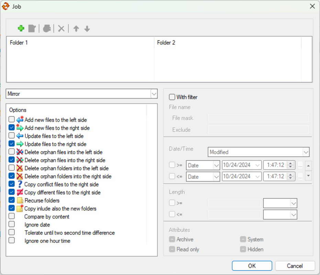Uncheck Update files to the right side

tap(12, 144)
